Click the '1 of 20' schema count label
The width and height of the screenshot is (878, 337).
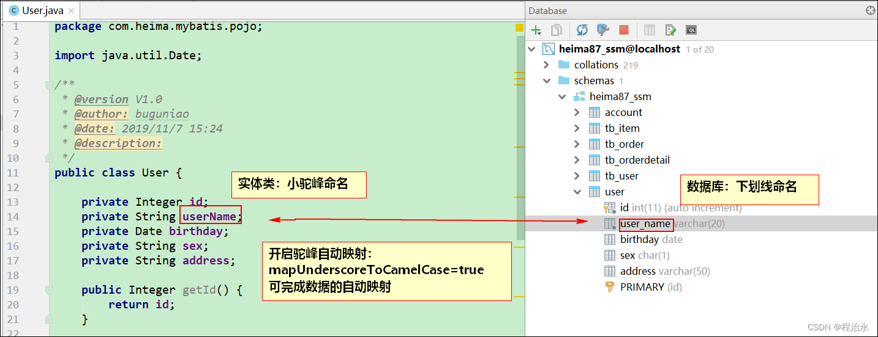point(700,49)
